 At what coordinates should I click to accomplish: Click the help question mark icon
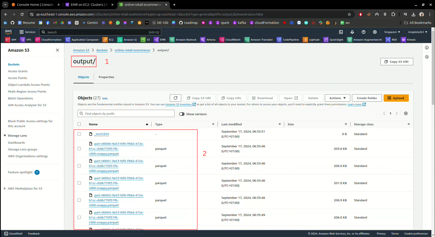(364, 32)
